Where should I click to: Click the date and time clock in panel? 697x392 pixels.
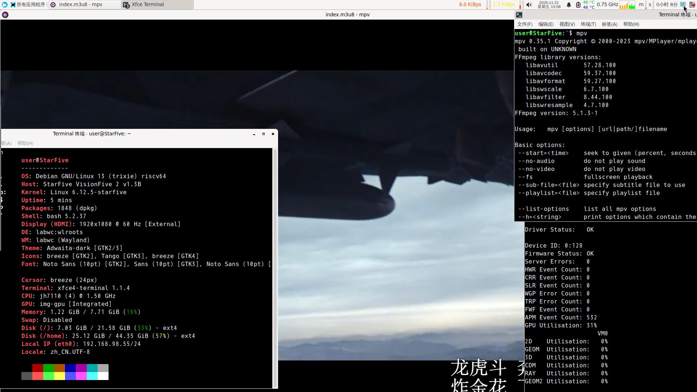(549, 5)
